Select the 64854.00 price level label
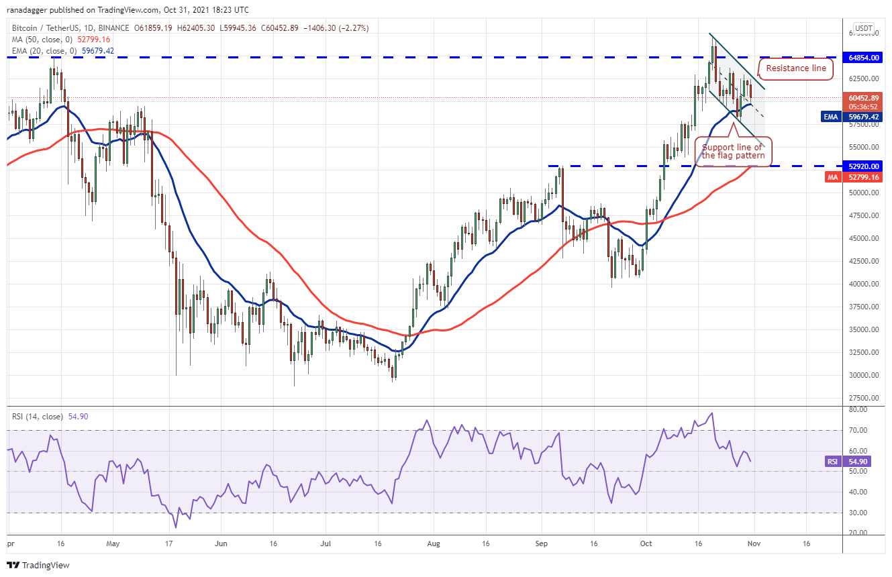The width and height of the screenshot is (892, 577). click(864, 58)
